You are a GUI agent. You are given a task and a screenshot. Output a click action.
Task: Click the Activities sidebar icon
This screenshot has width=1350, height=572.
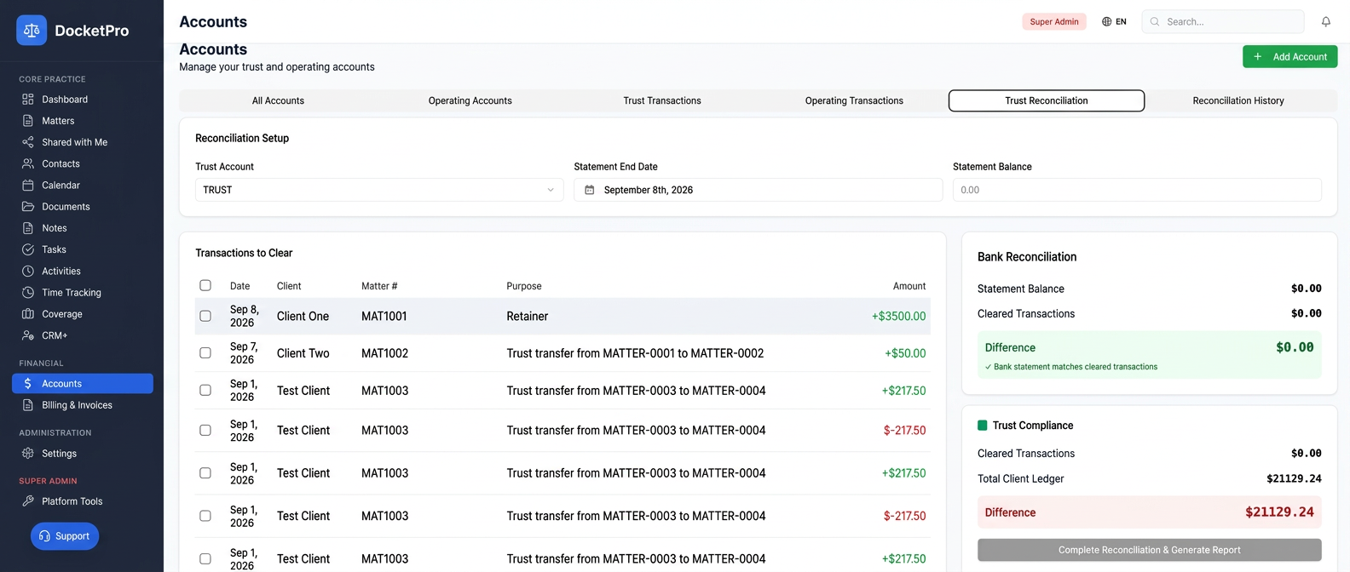tap(28, 271)
